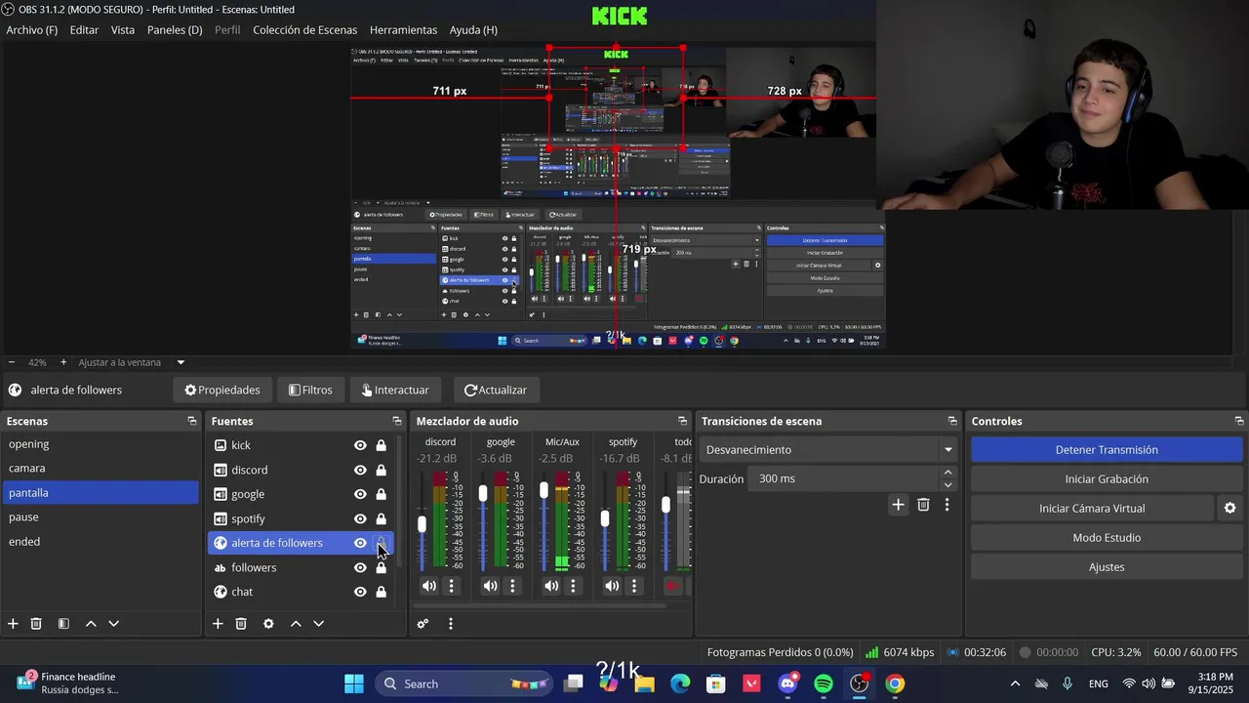Image resolution: width=1249 pixels, height=703 pixels.
Task: Show hidden system tray icons chevron
Action: tap(1015, 683)
